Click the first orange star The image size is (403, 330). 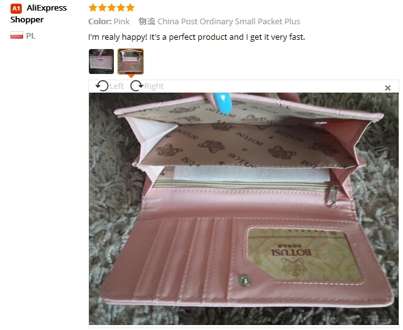[93, 7]
